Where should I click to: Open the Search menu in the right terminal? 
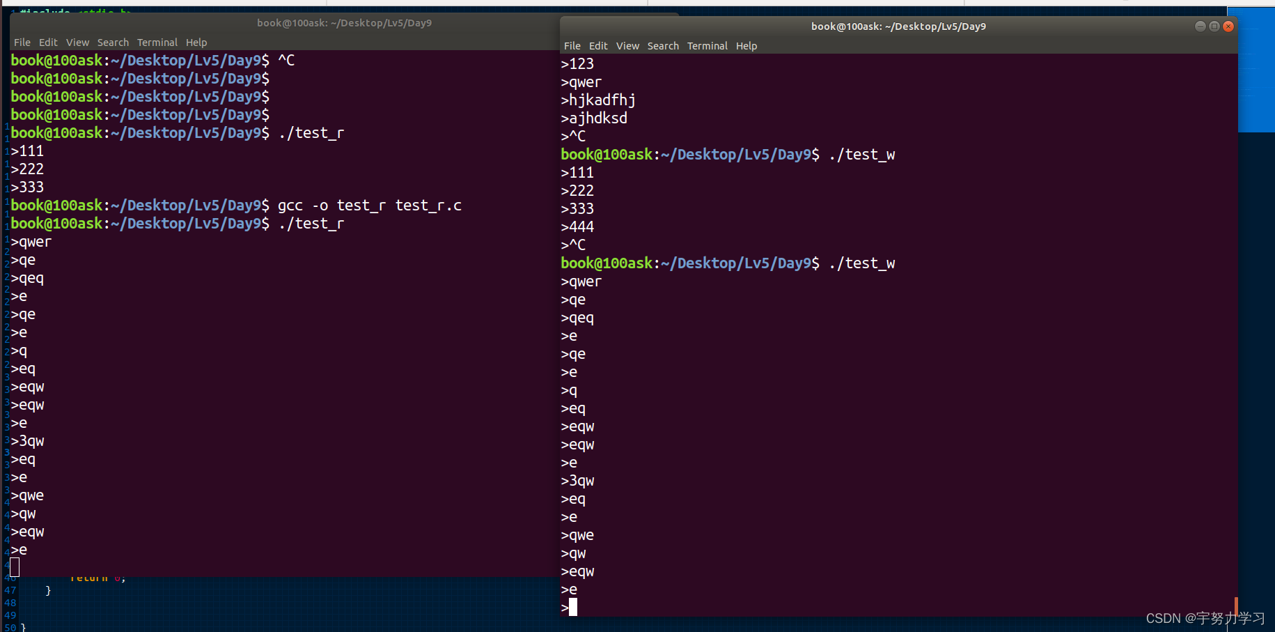(663, 45)
